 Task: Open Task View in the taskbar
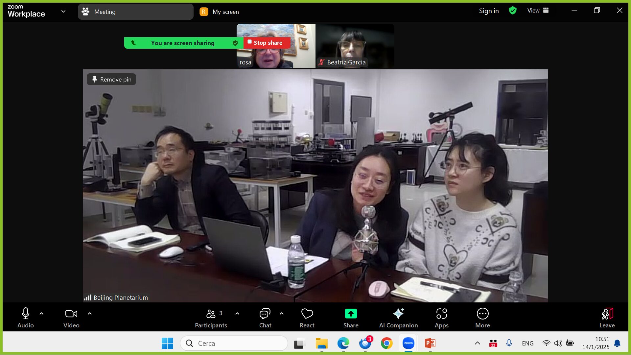(x=299, y=343)
